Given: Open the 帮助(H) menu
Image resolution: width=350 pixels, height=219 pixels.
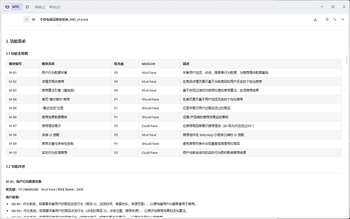Looking at the screenshot, I should pos(55,7).
